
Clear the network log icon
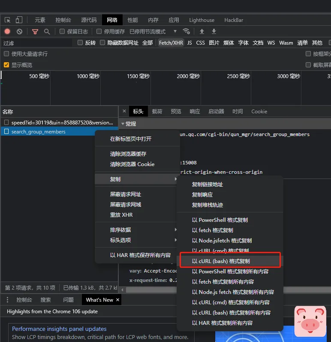(x=19, y=31)
